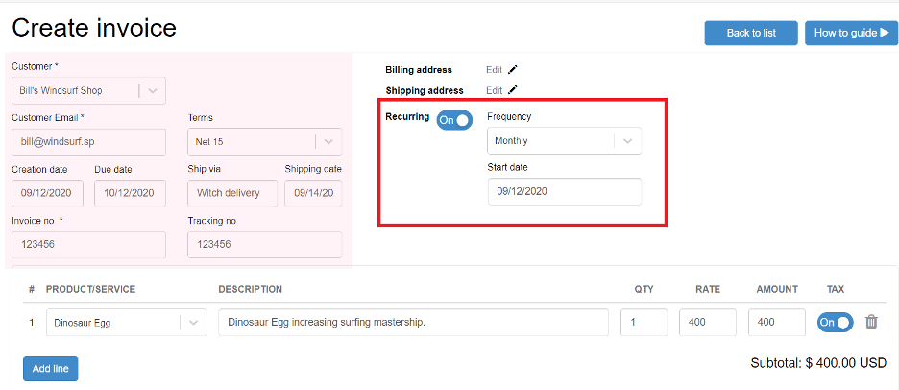Go back using the Back to list button
This screenshot has width=899, height=390.
coord(751,33)
